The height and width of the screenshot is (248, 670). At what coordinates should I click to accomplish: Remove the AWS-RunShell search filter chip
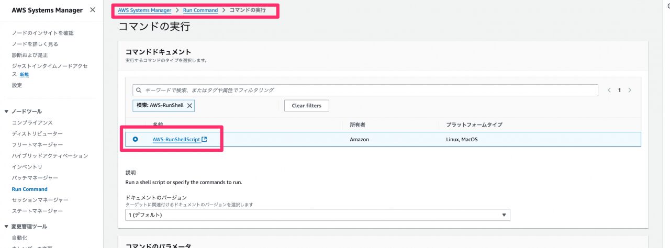(x=189, y=105)
